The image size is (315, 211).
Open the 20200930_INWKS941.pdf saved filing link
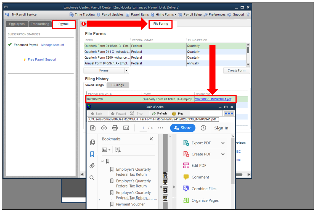(213, 99)
